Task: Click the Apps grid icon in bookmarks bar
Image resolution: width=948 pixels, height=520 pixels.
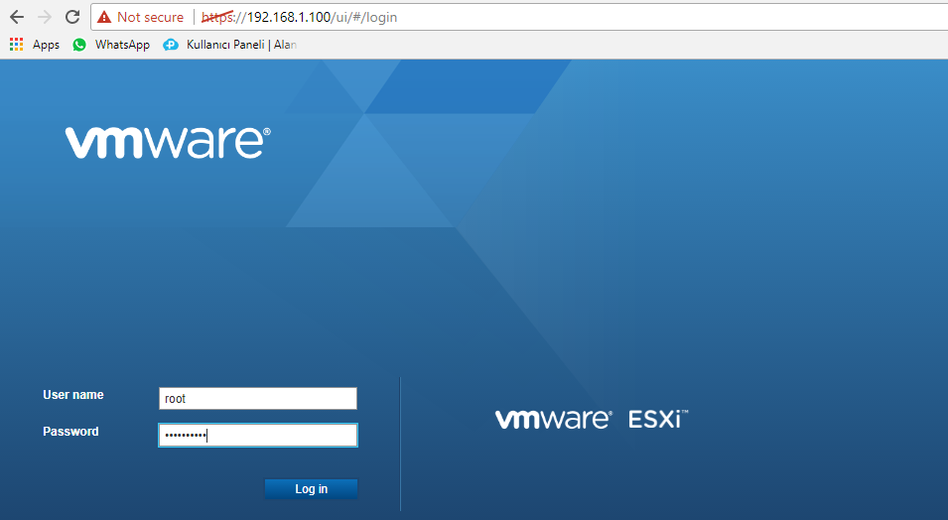Action: [16, 45]
